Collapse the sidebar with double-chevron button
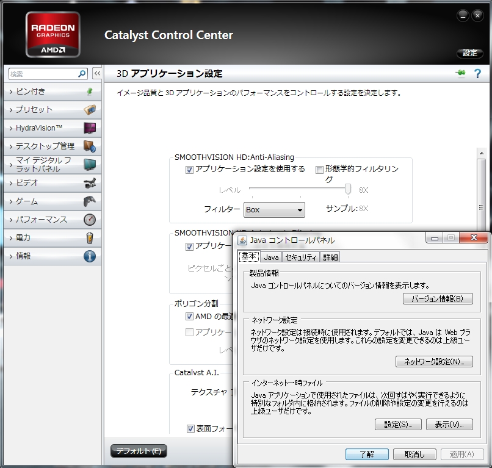Viewport: 492px width, 468px height. click(x=97, y=73)
